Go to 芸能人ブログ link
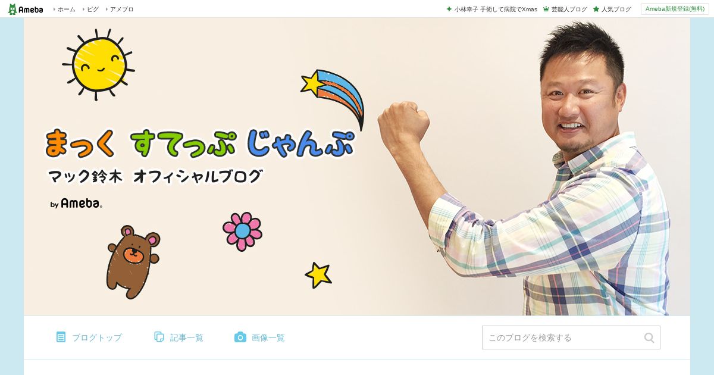The image size is (714, 375). [x=569, y=9]
